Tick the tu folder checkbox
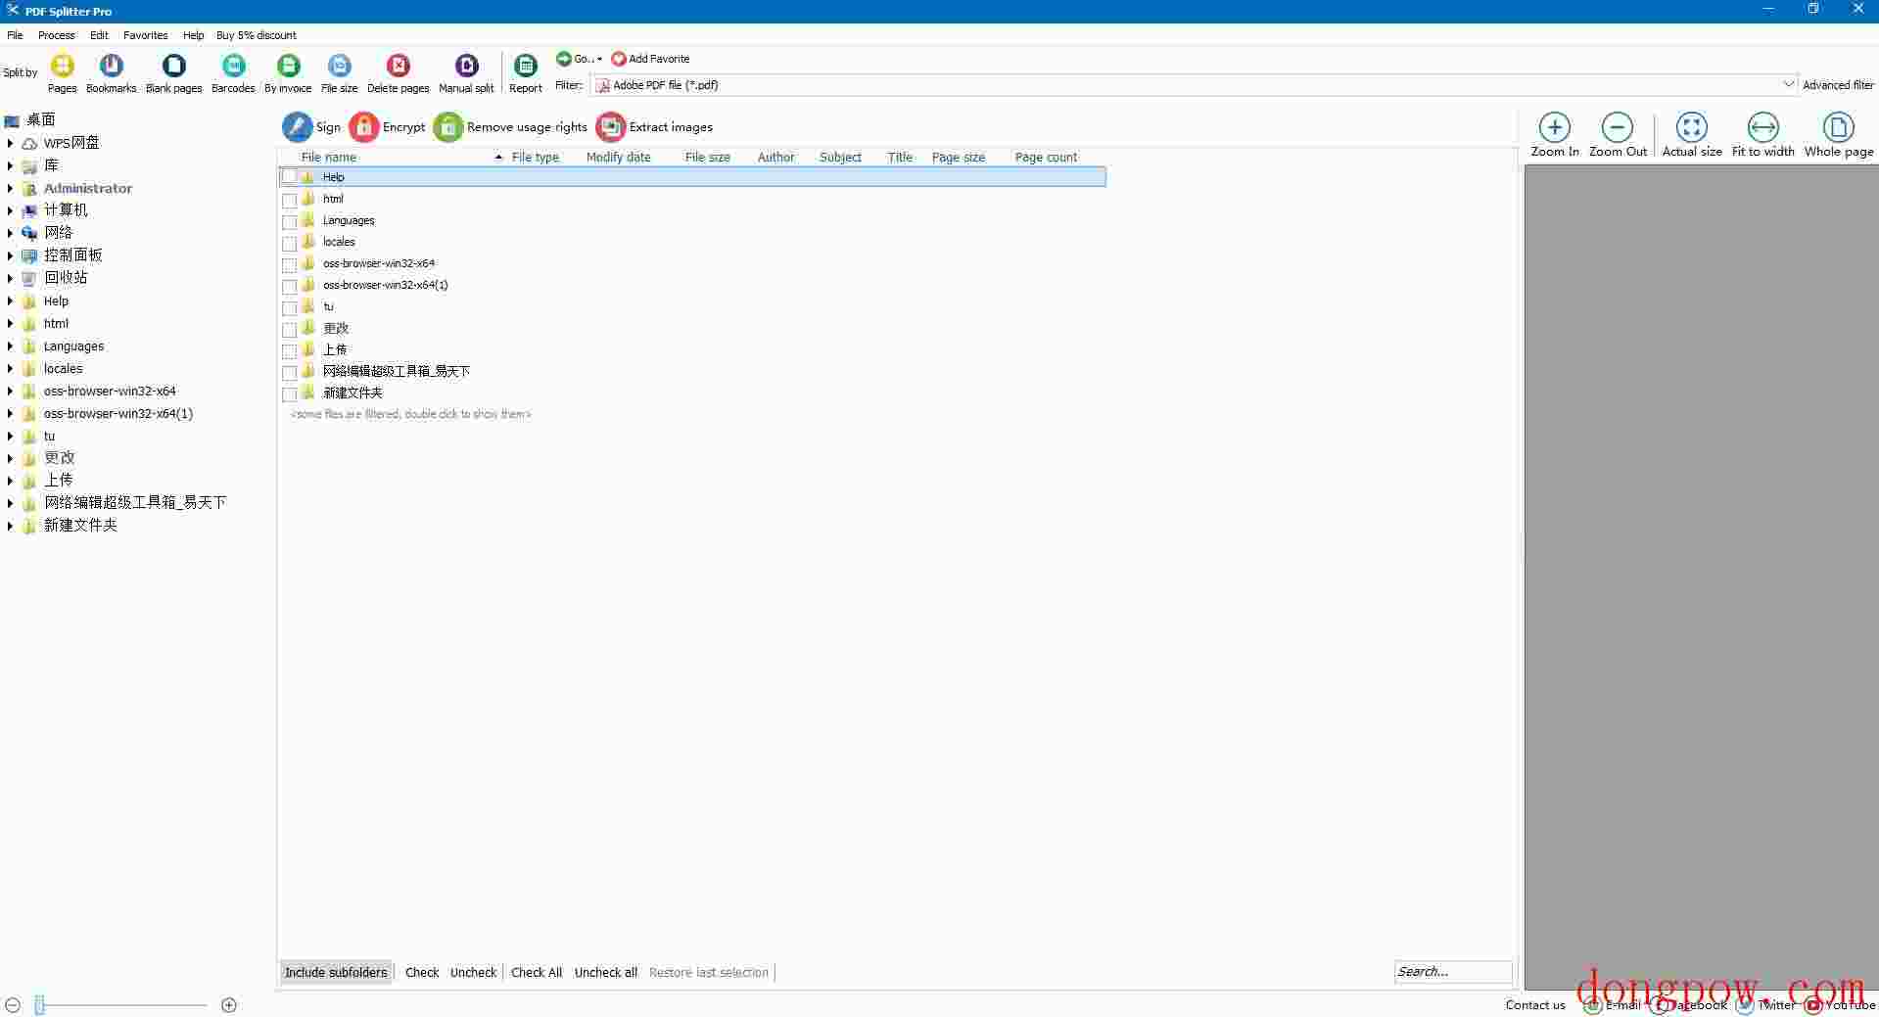 coord(289,307)
